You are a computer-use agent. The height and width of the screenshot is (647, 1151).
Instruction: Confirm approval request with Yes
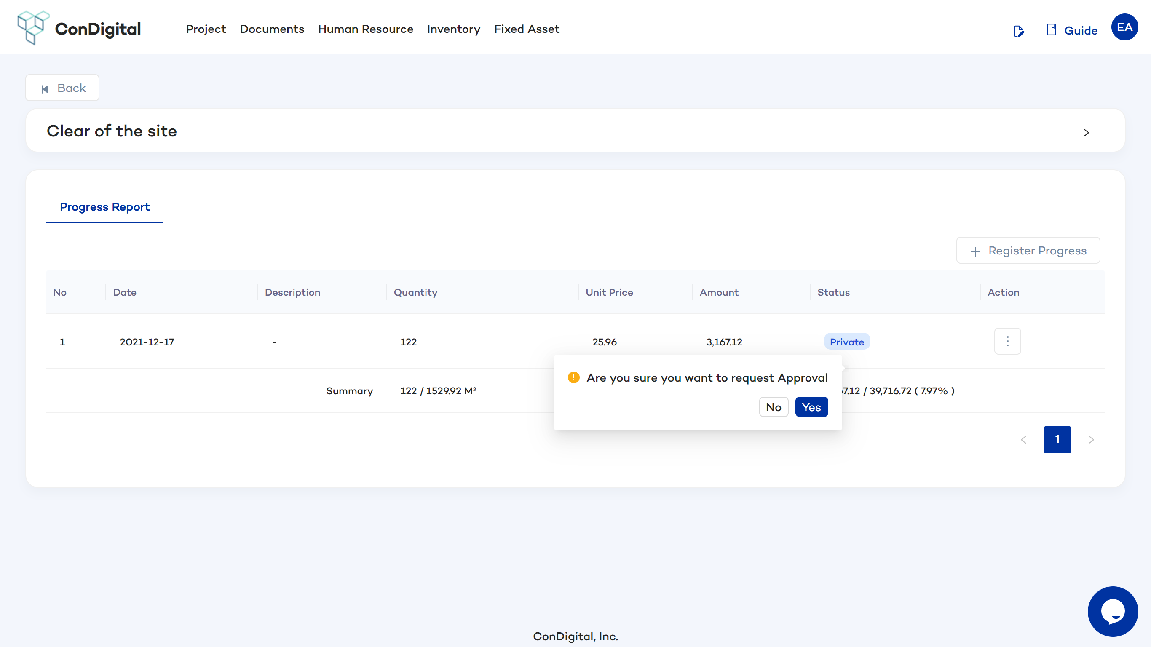pyautogui.click(x=811, y=407)
